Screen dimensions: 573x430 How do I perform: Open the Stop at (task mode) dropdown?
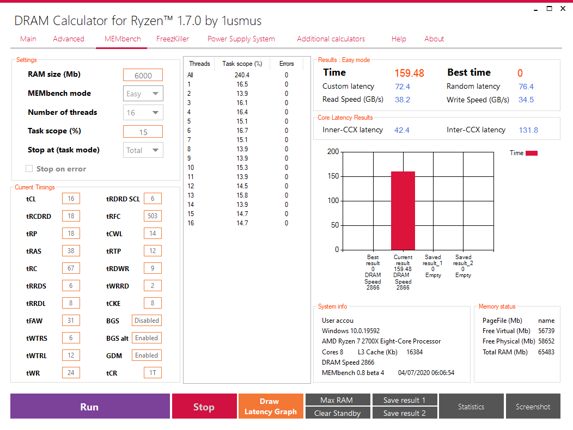point(143,150)
